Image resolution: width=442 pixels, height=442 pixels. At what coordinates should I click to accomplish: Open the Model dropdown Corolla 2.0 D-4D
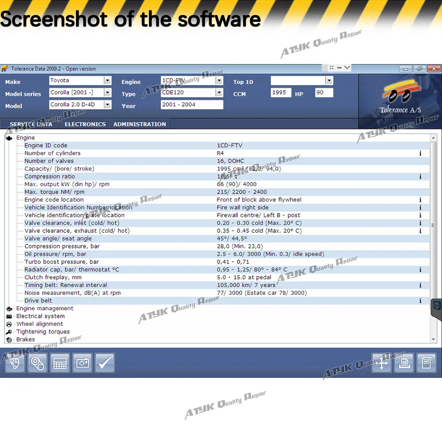107,105
